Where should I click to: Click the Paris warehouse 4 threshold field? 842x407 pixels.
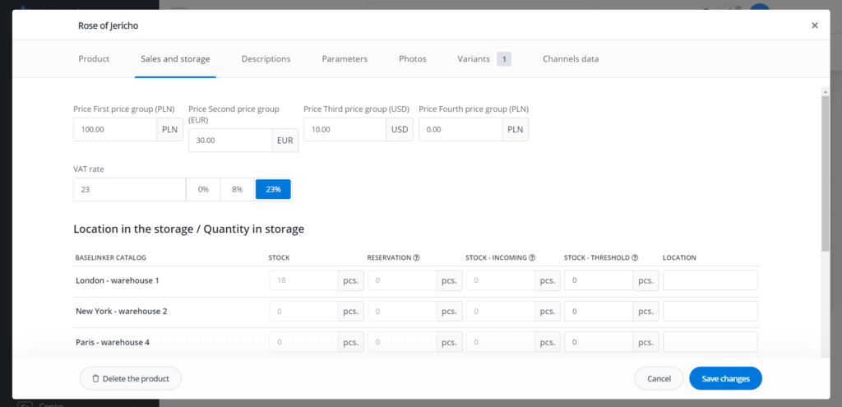599,342
